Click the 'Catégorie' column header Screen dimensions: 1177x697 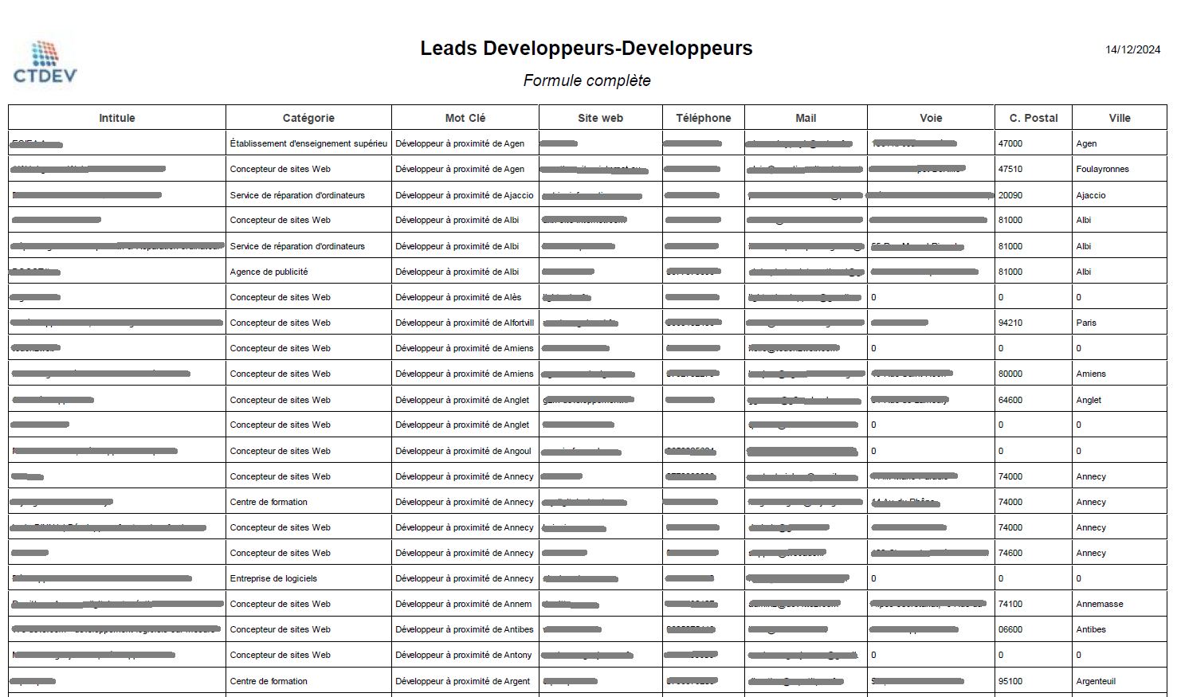pos(308,118)
